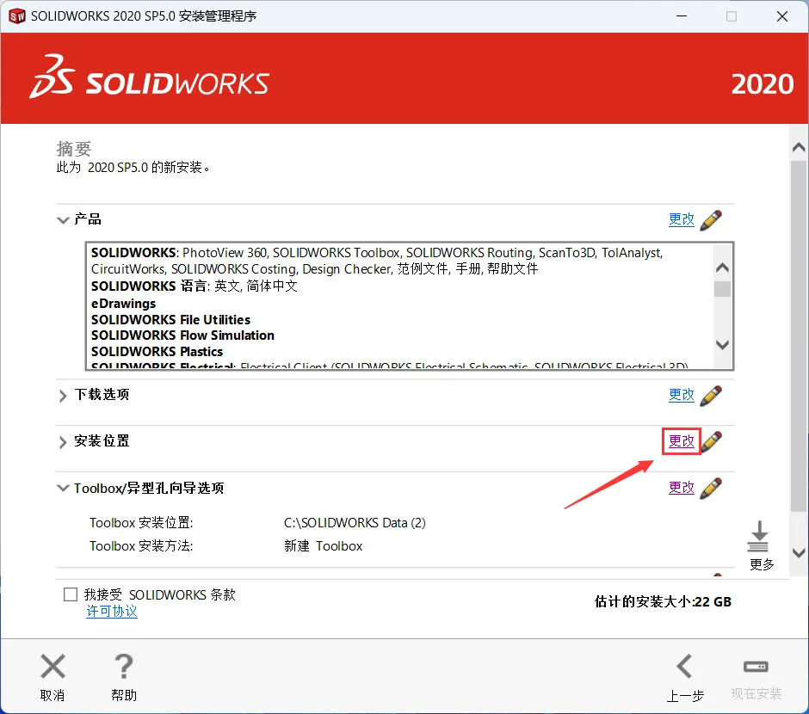The height and width of the screenshot is (714, 809).
Task: Click Toolbox 安装位置 label
Action: click(141, 523)
